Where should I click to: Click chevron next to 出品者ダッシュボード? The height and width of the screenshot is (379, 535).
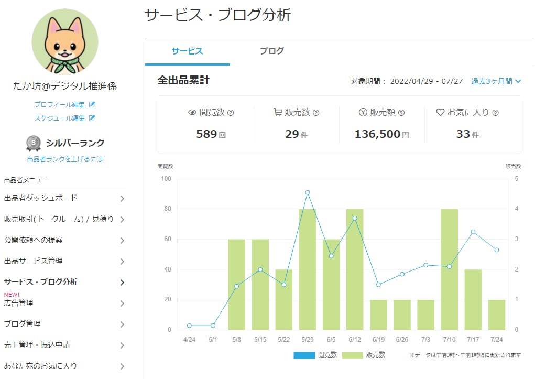(122, 199)
